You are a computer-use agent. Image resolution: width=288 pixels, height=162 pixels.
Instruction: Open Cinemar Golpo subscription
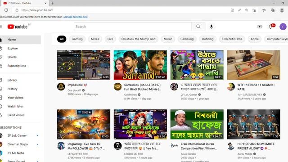(20, 144)
